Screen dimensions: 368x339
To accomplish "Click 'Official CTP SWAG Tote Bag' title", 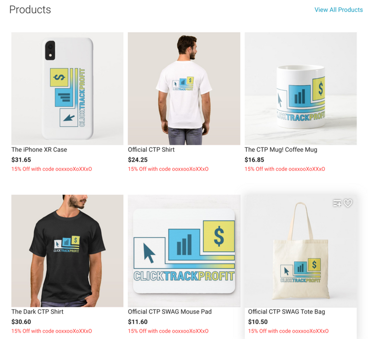I will pos(287,312).
